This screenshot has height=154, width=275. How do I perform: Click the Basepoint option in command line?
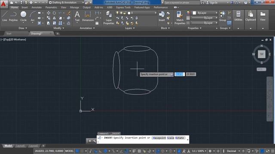pyautogui.click(x=159, y=138)
